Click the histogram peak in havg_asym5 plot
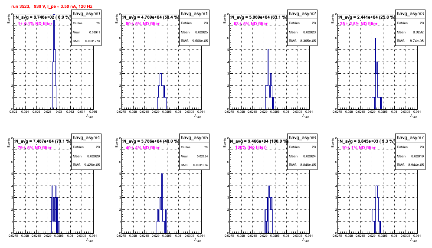The image size is (432, 248). [162, 174]
